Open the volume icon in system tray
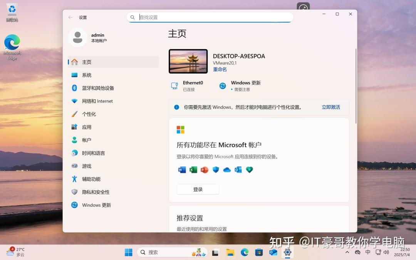 386,252
